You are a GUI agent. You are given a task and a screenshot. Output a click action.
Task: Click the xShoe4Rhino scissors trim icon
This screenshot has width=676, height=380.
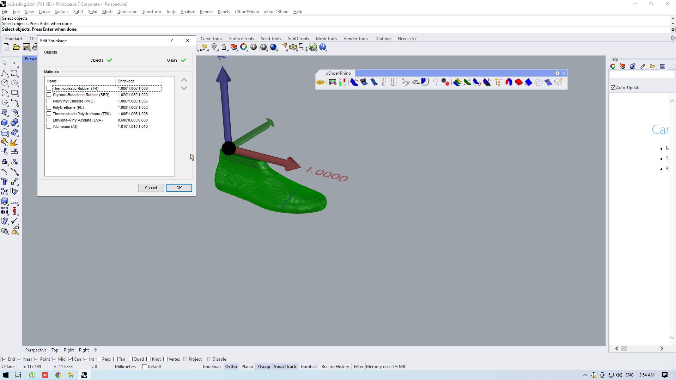coord(406,82)
